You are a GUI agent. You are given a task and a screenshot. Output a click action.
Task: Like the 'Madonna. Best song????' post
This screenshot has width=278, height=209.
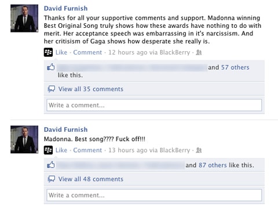click(61, 150)
